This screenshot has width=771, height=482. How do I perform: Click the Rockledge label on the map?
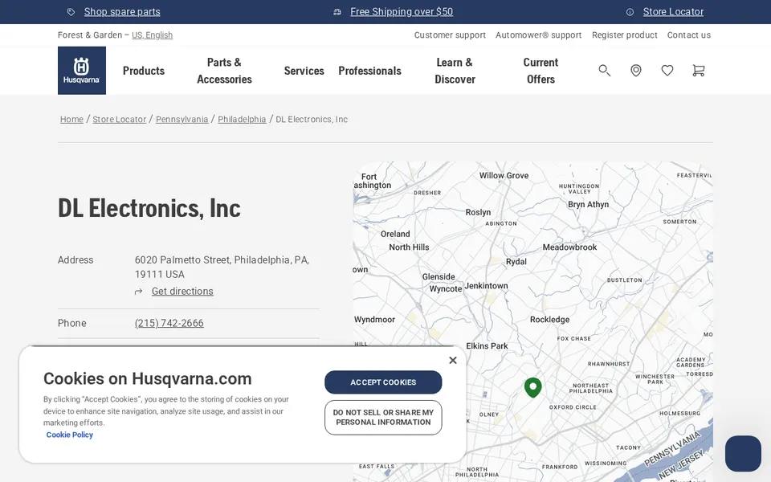549,320
